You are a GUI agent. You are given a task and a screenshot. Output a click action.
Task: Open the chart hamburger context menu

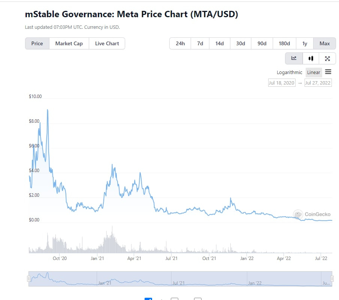328,72
